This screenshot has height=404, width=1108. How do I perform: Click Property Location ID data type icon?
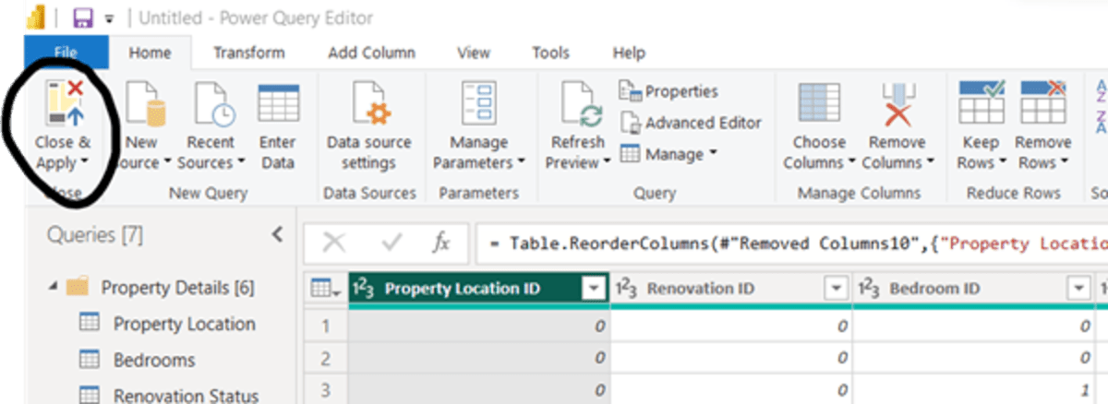click(364, 289)
